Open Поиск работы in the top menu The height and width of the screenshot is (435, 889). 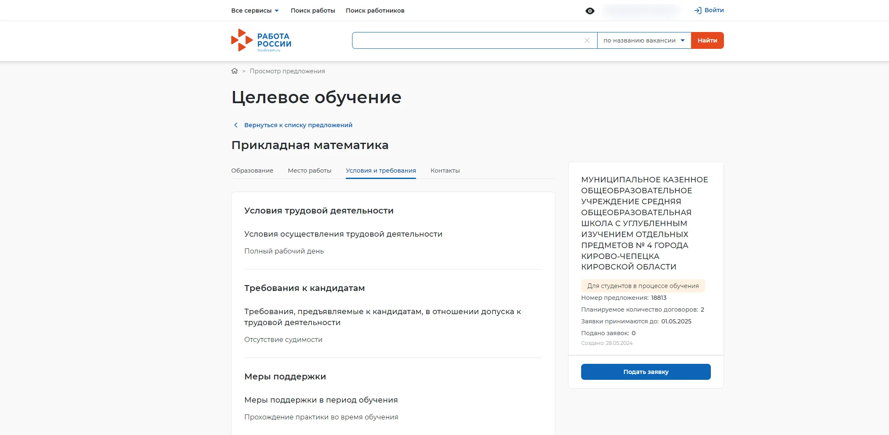click(313, 11)
